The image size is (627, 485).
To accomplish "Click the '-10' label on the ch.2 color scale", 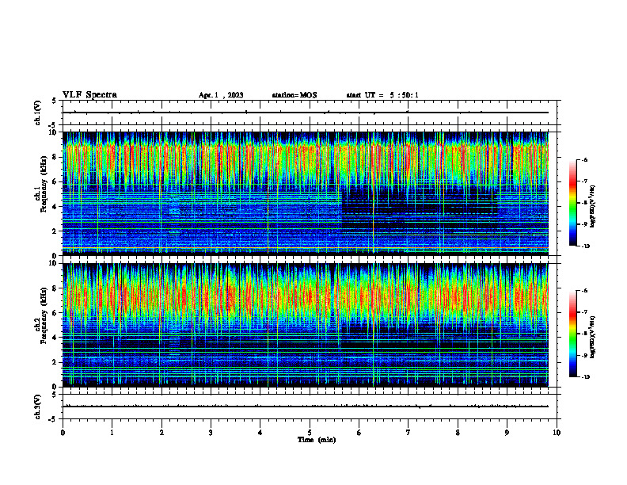I will click(x=584, y=377).
